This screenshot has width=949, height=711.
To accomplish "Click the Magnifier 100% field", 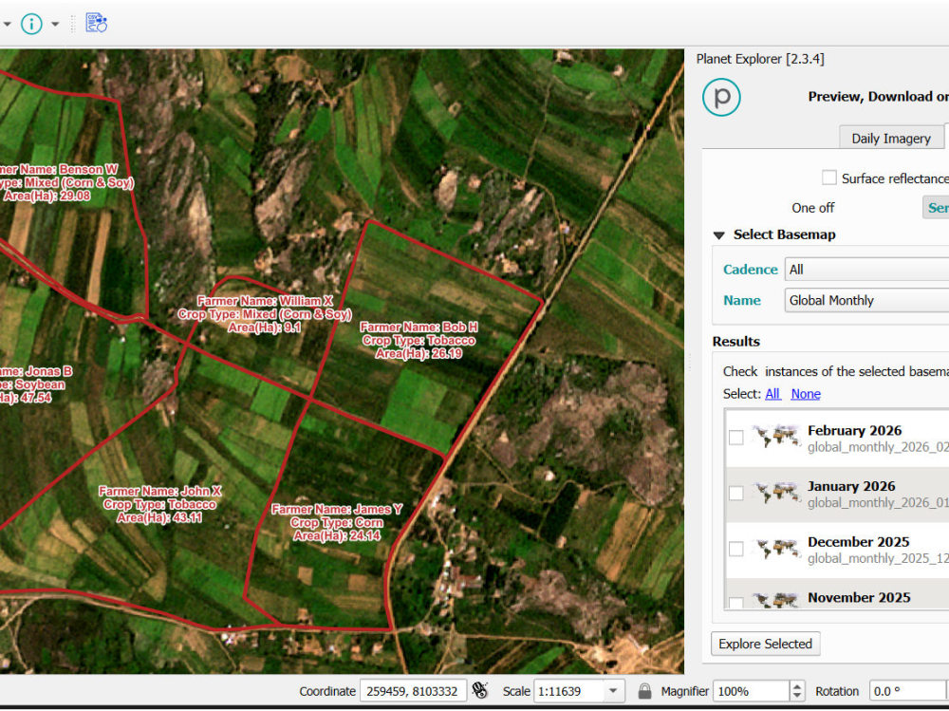I will [751, 691].
